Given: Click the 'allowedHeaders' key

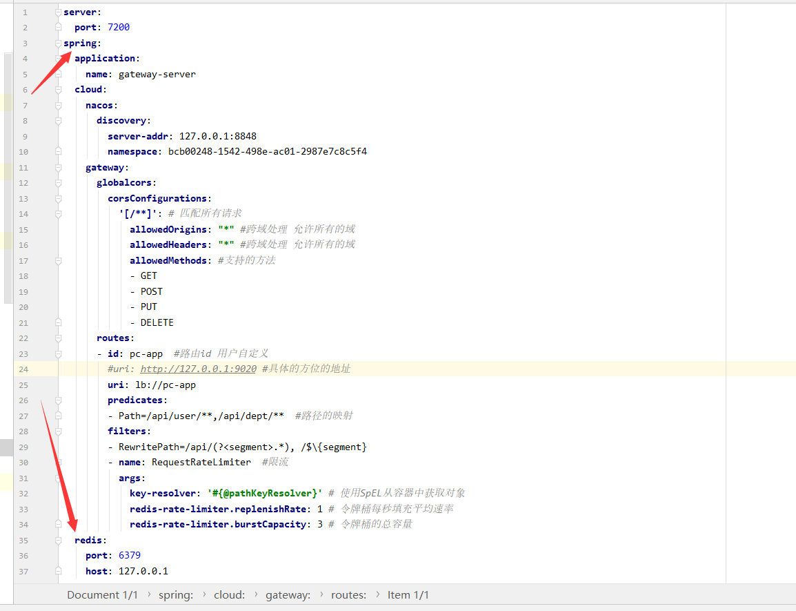Looking at the screenshot, I should [168, 244].
